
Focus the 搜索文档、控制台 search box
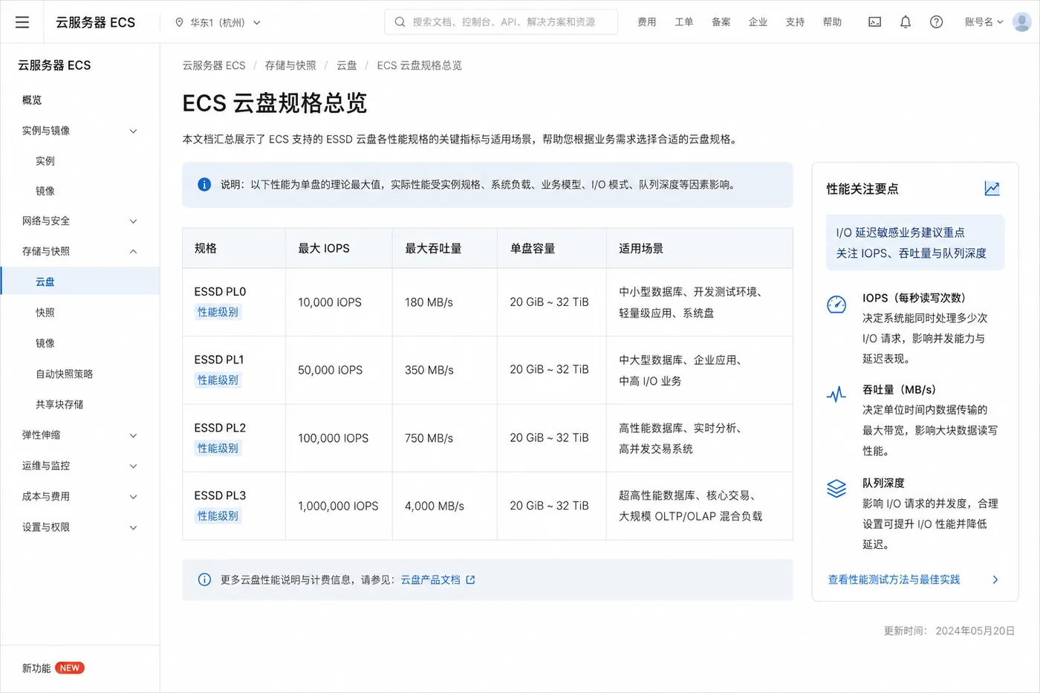[x=501, y=22]
